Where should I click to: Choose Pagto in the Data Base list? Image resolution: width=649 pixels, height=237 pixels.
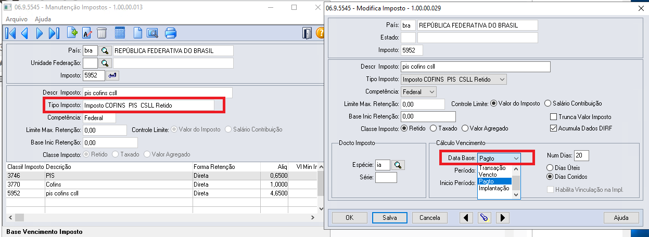pos(495,181)
